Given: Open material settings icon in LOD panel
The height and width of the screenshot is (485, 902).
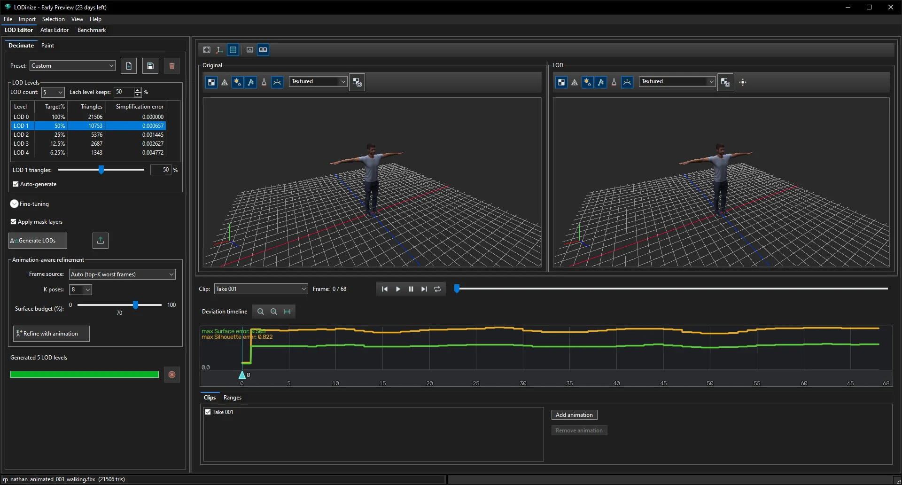Looking at the screenshot, I should coord(725,82).
